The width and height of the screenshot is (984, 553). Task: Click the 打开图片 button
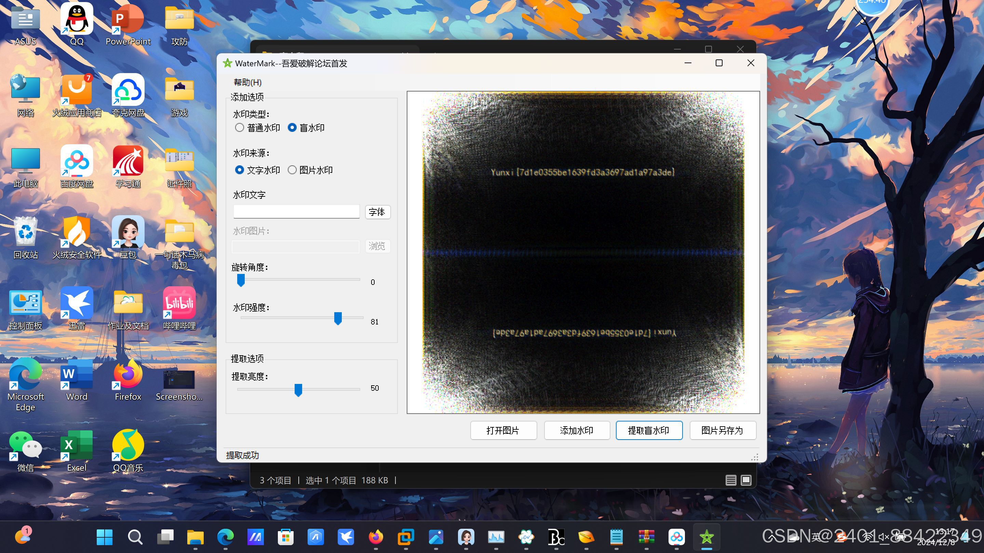(x=503, y=430)
